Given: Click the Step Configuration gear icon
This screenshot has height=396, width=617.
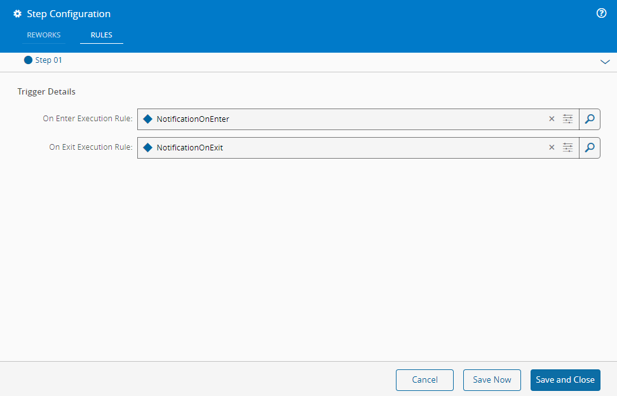Looking at the screenshot, I should click(17, 14).
